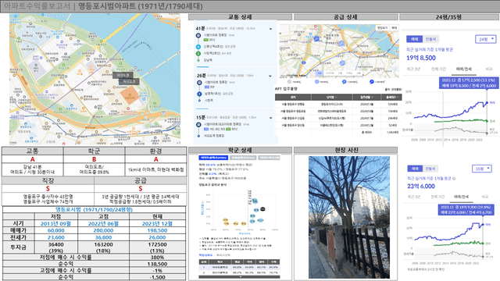Click the upper-left blue supply marker on supply map
Screen dimensions: 500x281
[316, 38]
